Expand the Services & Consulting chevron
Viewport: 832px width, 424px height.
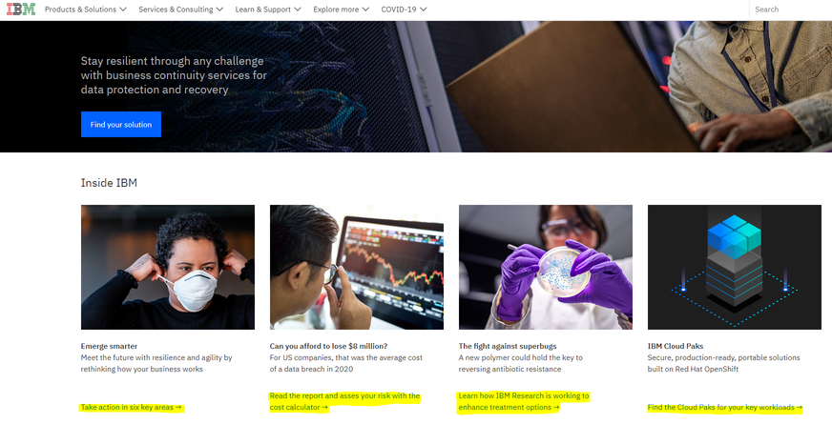pos(219,9)
